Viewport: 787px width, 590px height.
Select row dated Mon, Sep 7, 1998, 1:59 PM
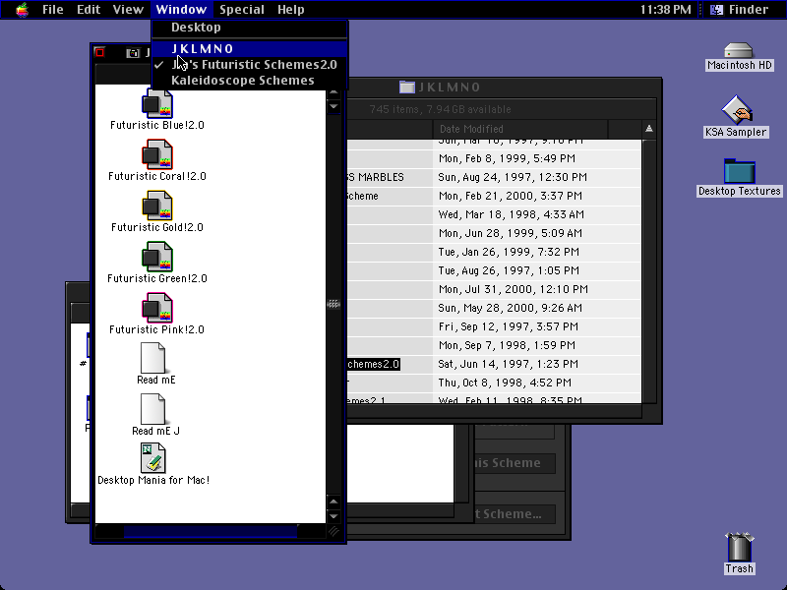coord(494,346)
